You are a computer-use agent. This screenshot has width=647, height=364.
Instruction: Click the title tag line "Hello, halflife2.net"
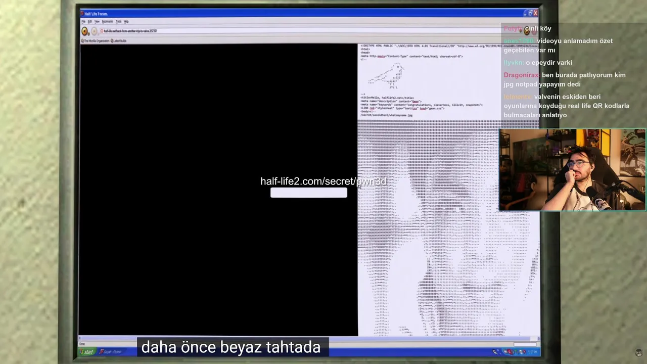click(x=387, y=98)
